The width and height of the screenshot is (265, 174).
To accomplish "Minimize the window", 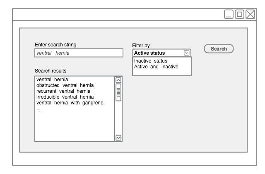I will (229, 15).
